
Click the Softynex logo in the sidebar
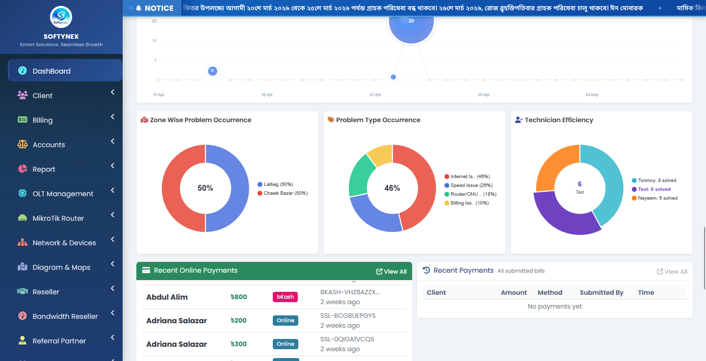coord(61,17)
